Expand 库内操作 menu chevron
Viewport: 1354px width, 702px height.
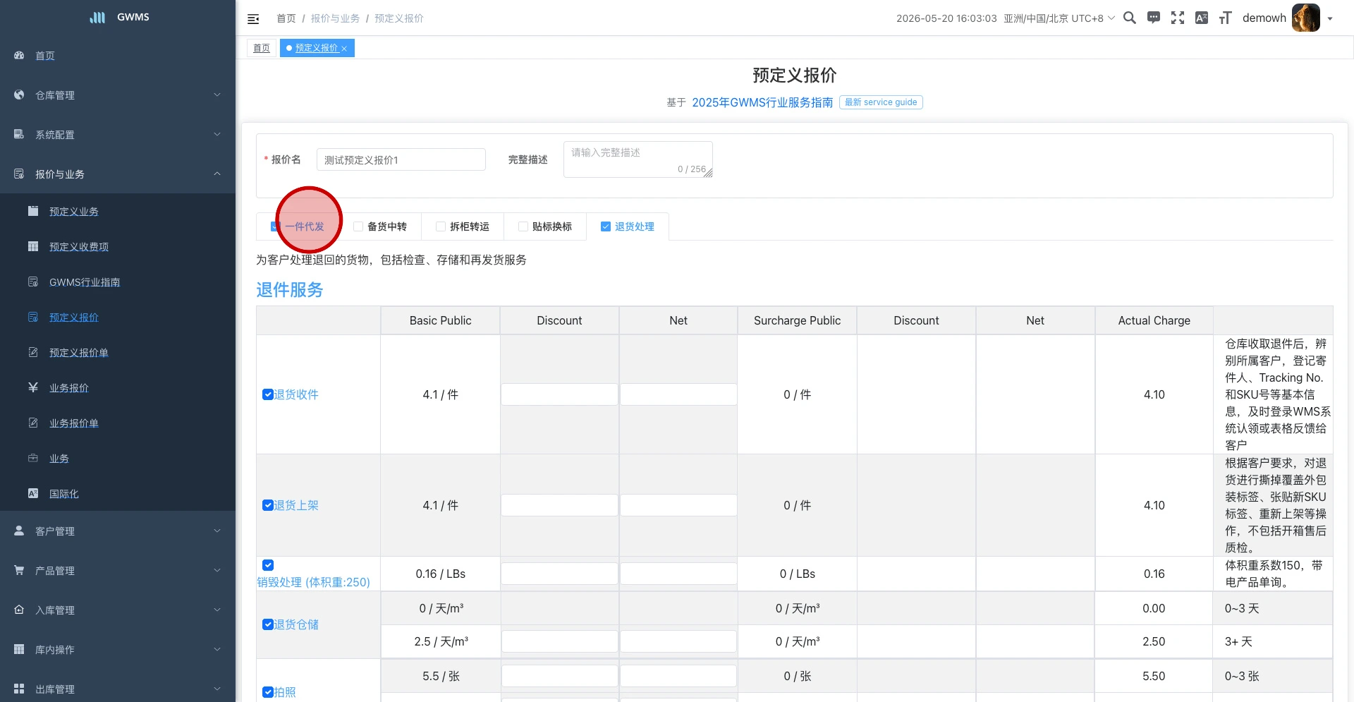point(217,649)
